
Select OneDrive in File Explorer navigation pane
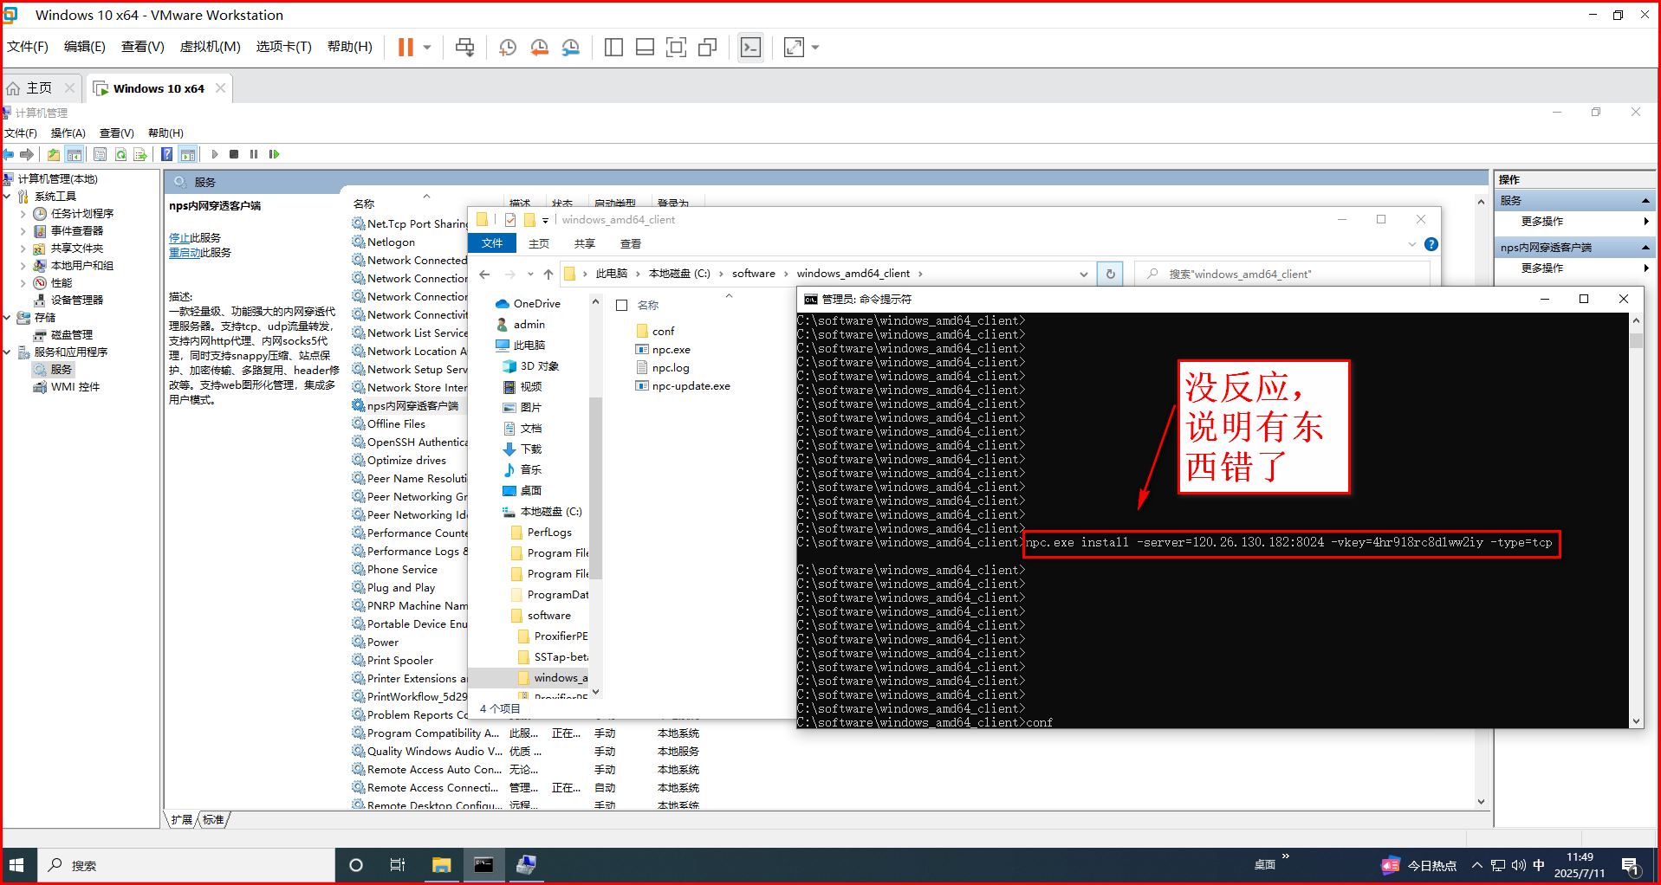(536, 304)
